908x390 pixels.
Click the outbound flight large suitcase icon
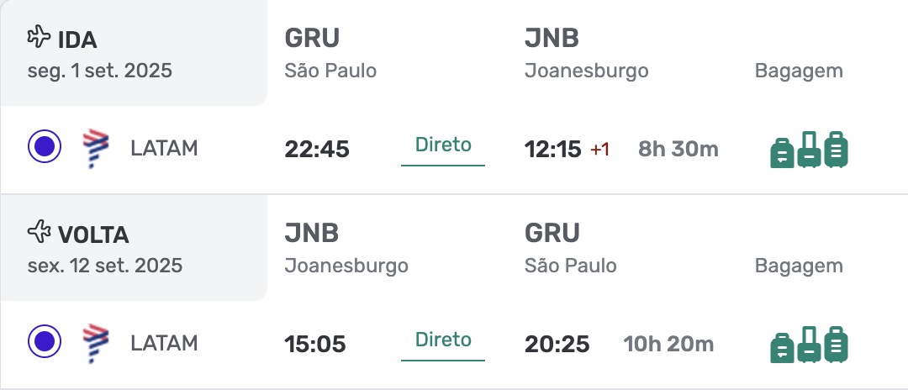point(809,150)
